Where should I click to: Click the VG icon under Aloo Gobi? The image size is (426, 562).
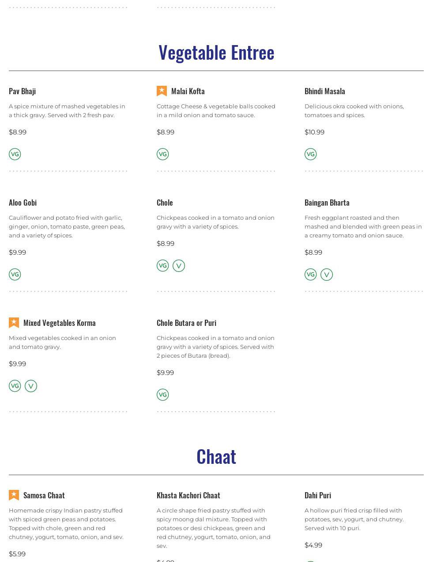click(x=15, y=275)
